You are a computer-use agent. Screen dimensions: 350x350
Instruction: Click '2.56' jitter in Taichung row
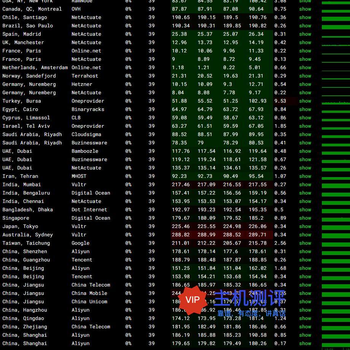tap(280, 243)
